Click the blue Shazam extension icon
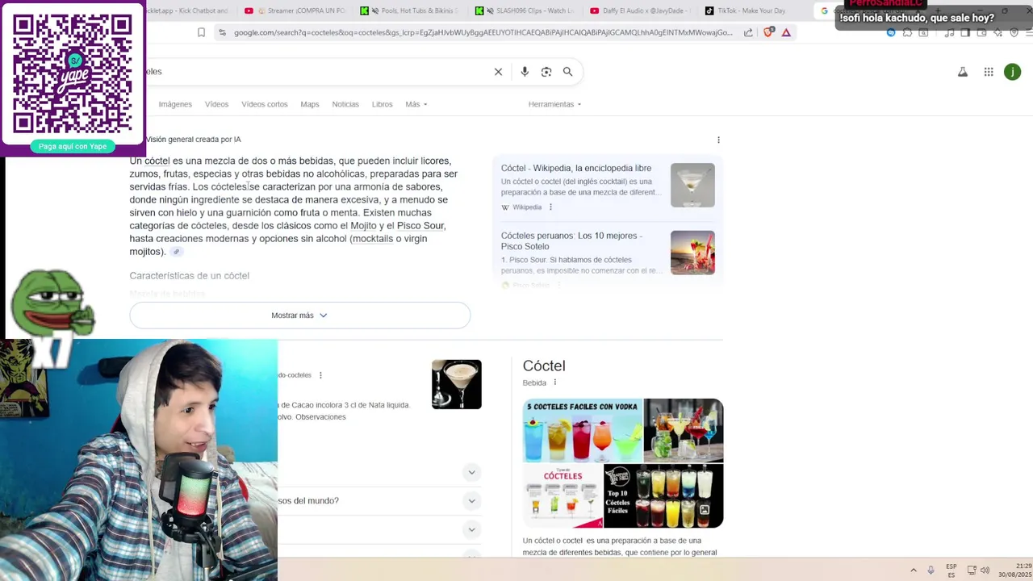The image size is (1033, 581). (891, 32)
